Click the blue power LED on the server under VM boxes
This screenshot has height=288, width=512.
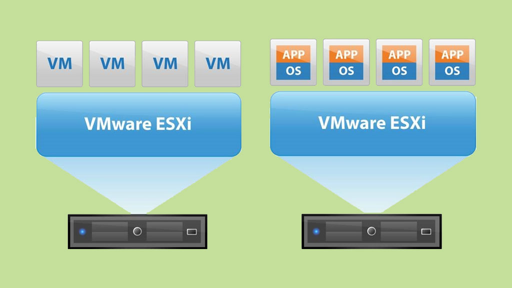pos(82,232)
